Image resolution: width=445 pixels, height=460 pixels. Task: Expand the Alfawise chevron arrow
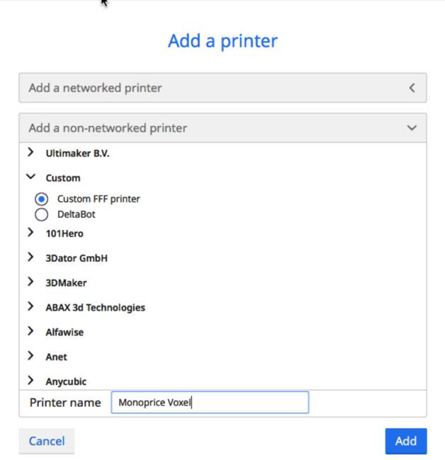pos(30,331)
